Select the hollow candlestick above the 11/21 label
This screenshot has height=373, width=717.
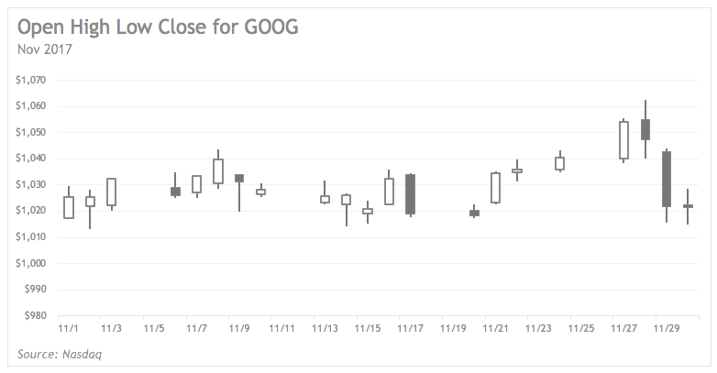pos(495,187)
